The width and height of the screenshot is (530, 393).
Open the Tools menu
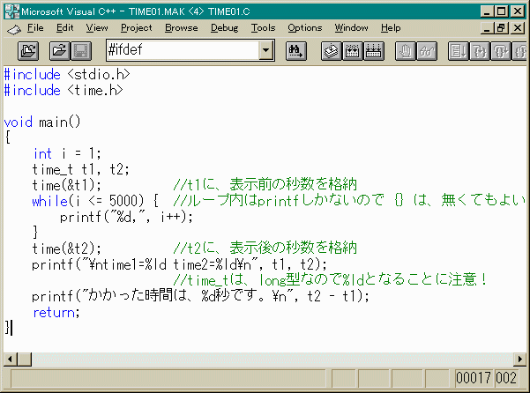tap(263, 27)
